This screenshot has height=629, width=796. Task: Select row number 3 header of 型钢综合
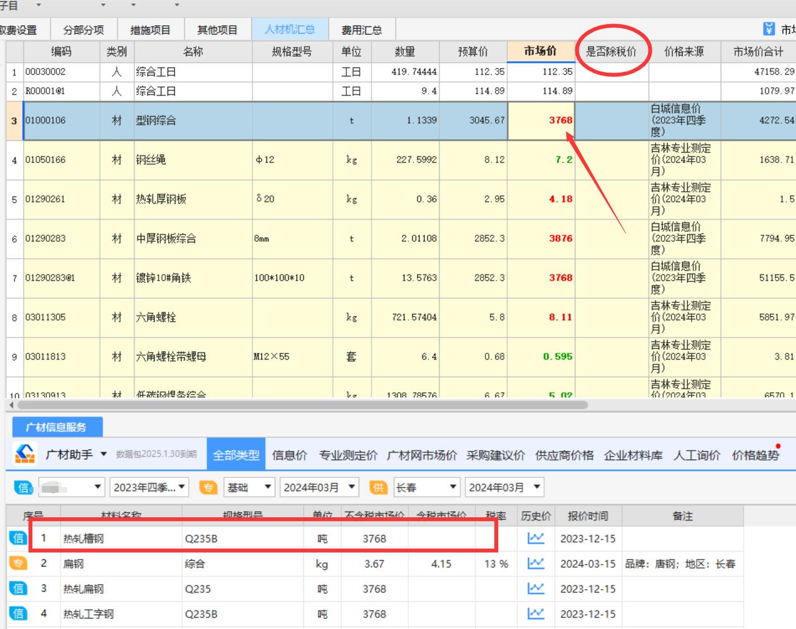coord(15,121)
